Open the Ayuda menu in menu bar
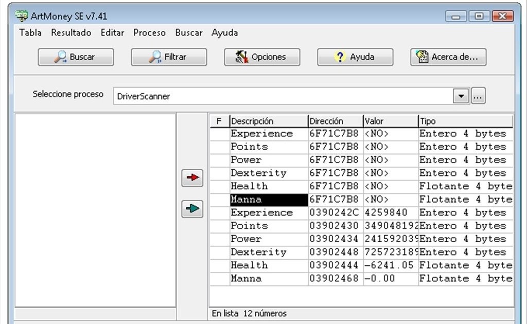The height and width of the screenshot is (324, 527). (224, 32)
